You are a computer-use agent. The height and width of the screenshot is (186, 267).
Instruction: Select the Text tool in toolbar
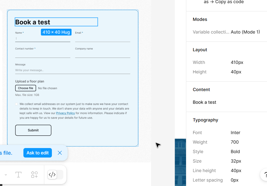(x=19, y=175)
